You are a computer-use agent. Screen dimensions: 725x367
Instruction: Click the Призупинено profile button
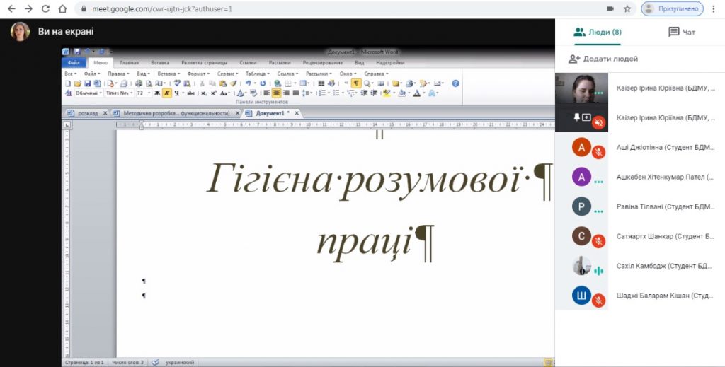point(672,9)
